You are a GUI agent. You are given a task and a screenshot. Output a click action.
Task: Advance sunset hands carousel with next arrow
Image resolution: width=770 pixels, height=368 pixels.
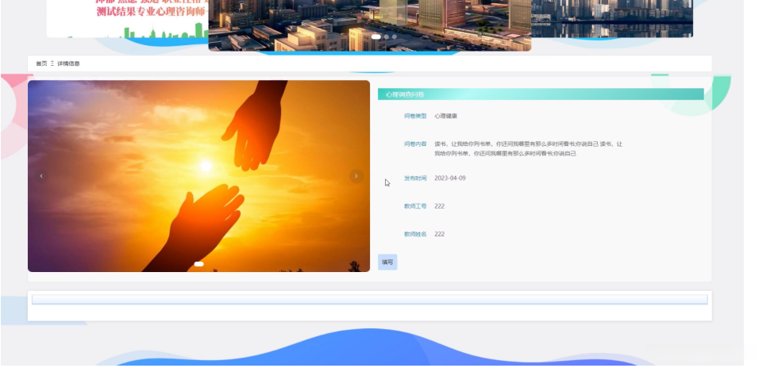tap(356, 175)
